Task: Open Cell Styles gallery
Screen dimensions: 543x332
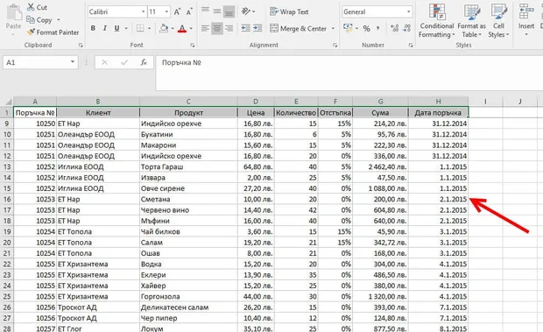Action: coord(498,20)
